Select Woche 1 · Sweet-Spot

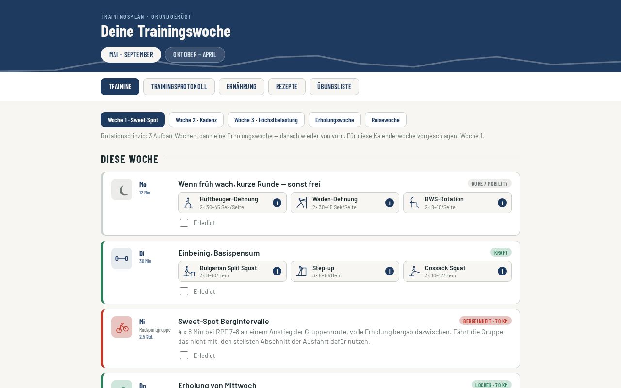[x=133, y=120]
